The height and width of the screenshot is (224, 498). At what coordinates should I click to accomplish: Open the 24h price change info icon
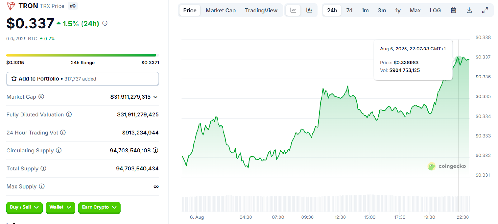(x=105, y=23)
